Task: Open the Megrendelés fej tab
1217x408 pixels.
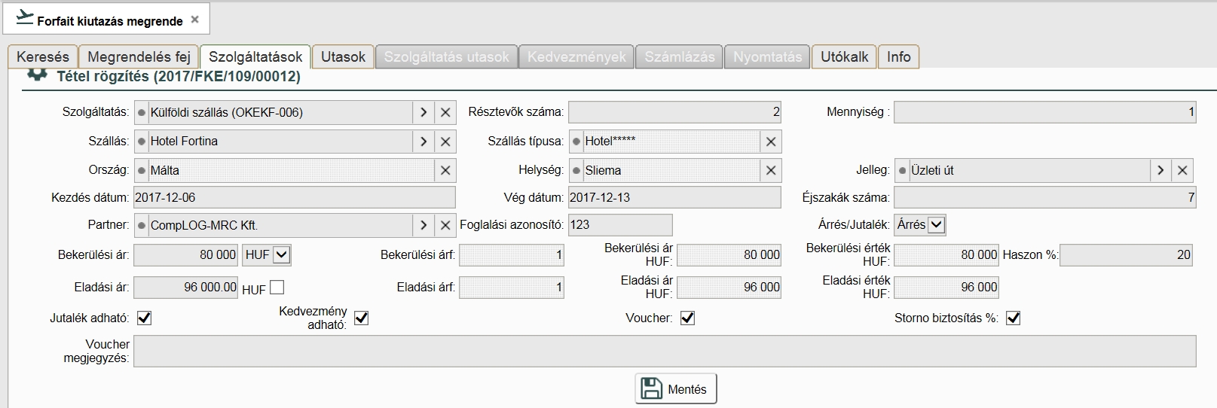Action: click(139, 56)
